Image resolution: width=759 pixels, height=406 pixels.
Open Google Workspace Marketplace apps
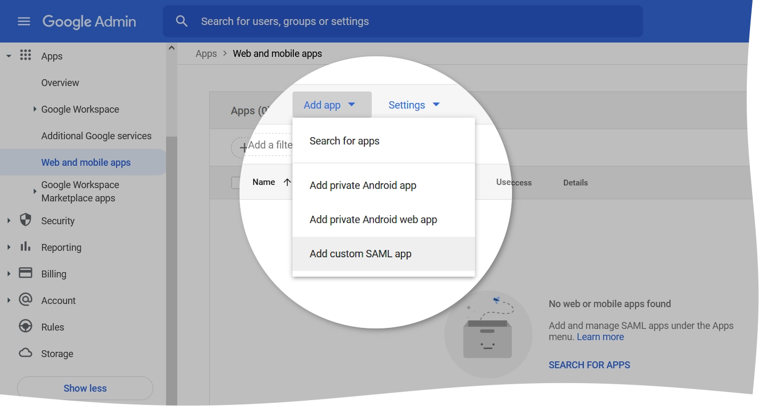(80, 191)
